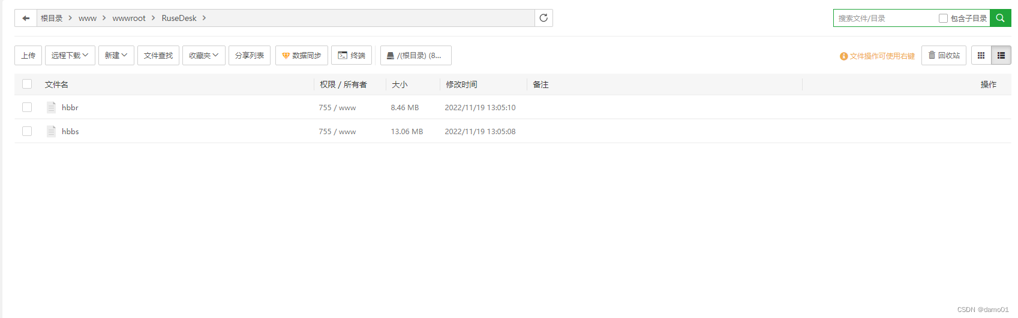Screen dimensions: 1018x318
Task: Open data sync (数据同步)
Action: point(302,55)
